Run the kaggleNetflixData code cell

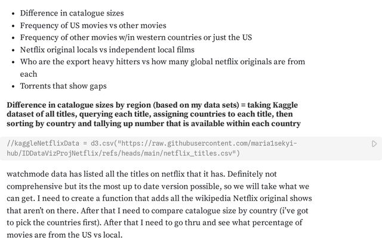tap(374, 144)
